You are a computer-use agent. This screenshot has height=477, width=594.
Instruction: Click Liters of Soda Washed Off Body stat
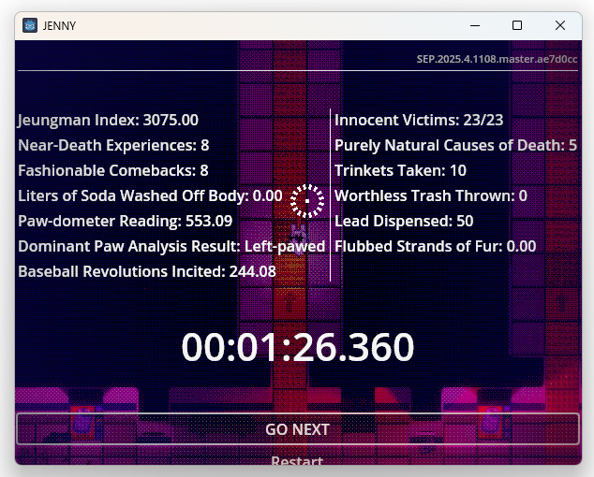pyautogui.click(x=150, y=196)
